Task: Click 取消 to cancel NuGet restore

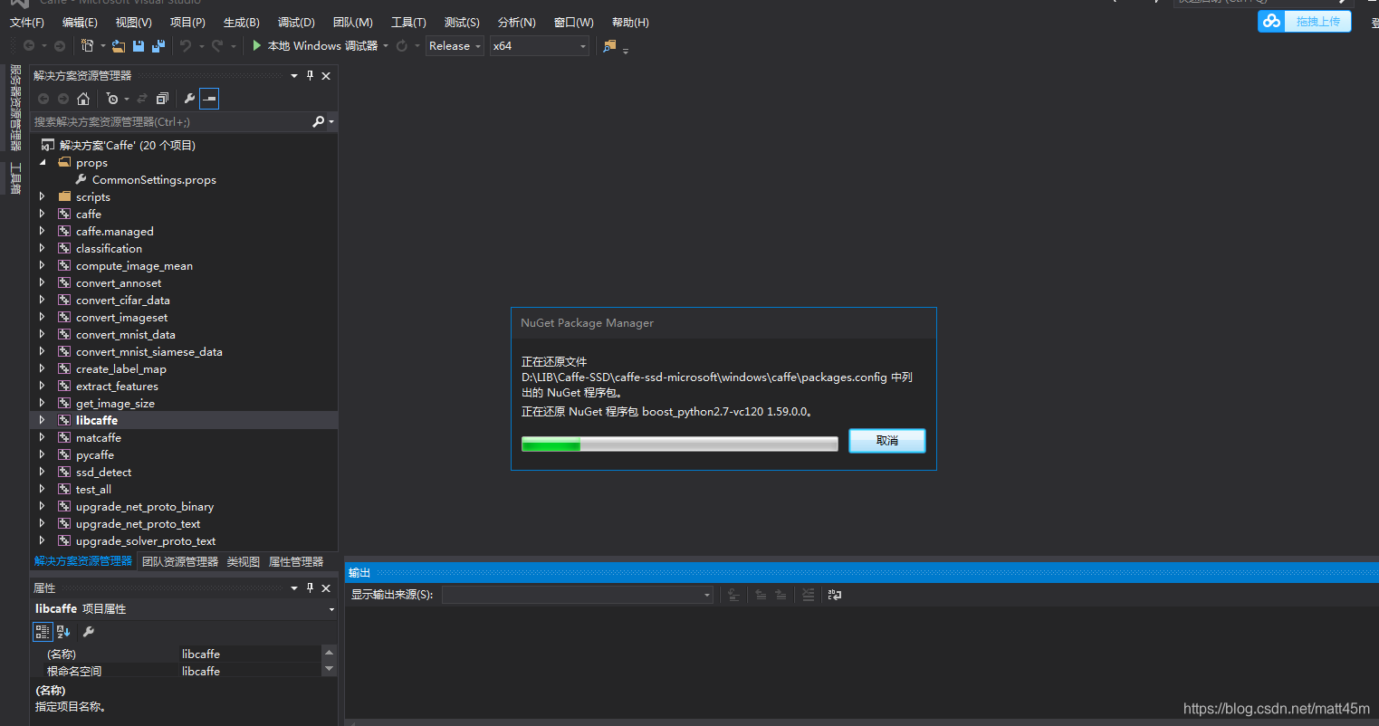Action: 887,441
